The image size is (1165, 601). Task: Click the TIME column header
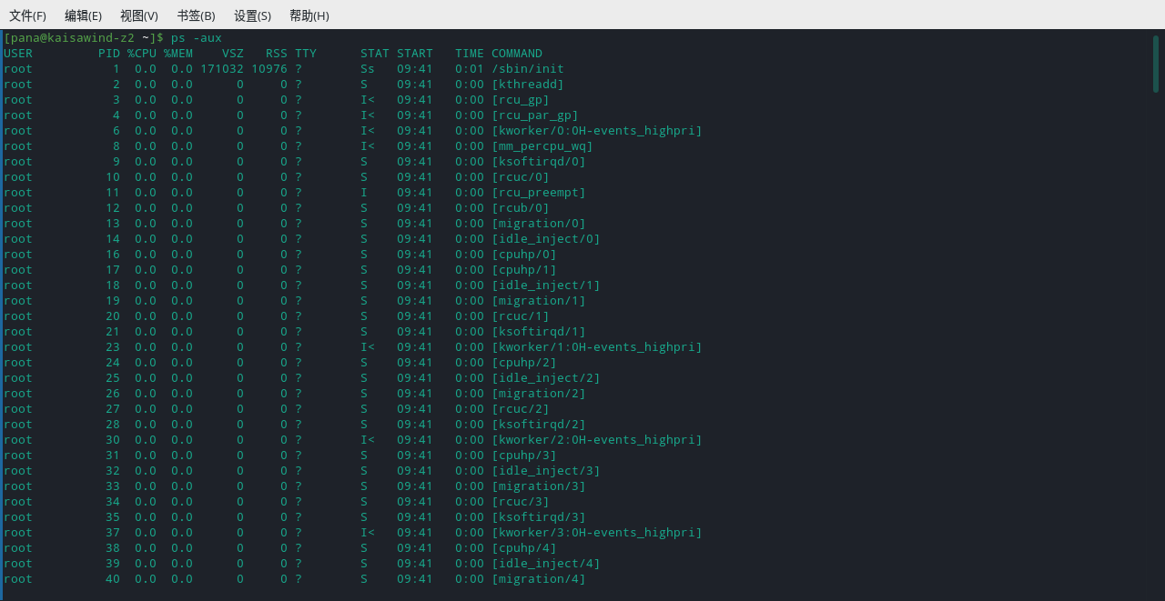(470, 53)
